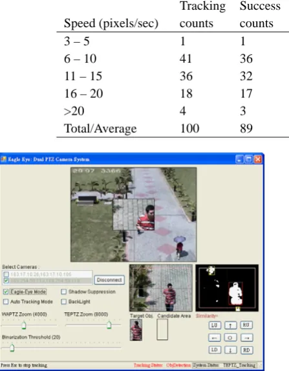
Task: Click the 'Similarity=' label
Action: 206,316
